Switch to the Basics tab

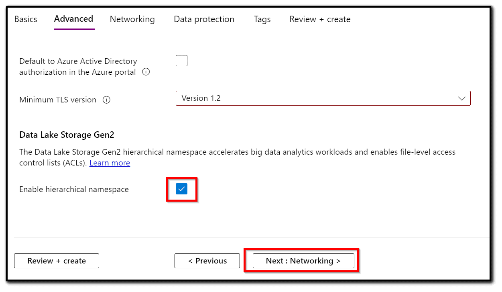point(26,19)
